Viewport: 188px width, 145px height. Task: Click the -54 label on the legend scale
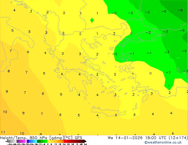point(9,144)
